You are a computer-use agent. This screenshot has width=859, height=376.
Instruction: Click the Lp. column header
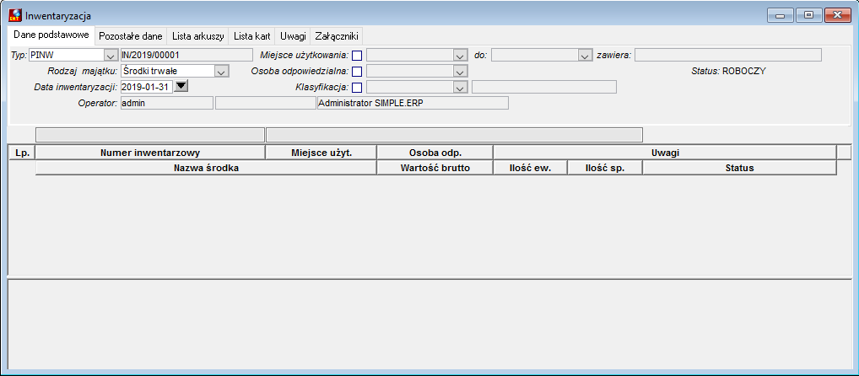pyautogui.click(x=23, y=153)
